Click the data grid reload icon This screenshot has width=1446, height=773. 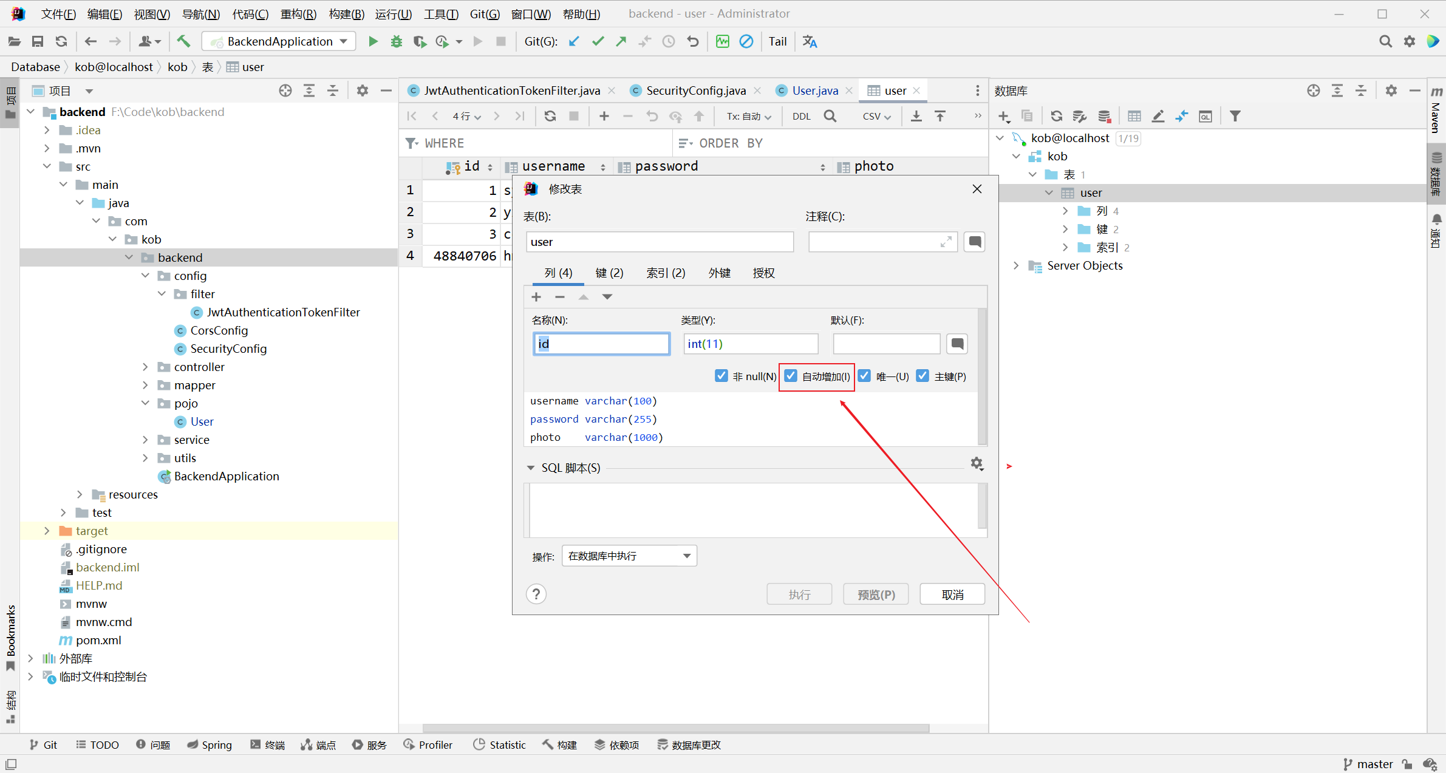(550, 116)
